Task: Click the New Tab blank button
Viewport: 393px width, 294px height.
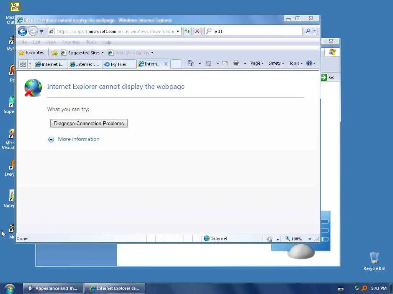Action: click(176, 64)
